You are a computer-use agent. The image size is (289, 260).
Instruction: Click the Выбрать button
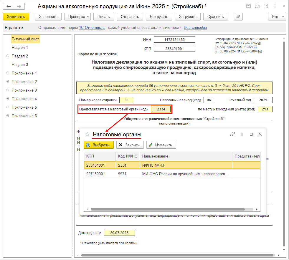(98, 145)
